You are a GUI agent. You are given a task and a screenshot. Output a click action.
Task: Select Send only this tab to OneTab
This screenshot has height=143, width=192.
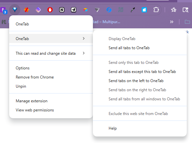140,63
